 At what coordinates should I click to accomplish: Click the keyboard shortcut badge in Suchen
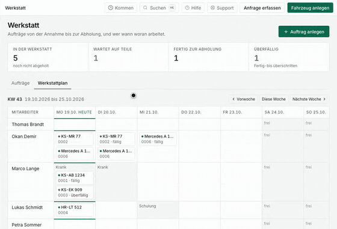(x=172, y=8)
